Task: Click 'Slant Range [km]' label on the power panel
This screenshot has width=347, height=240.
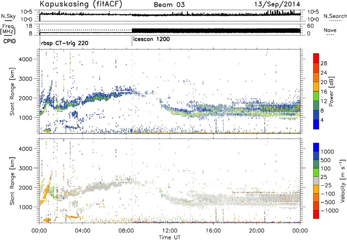Action: coord(12,91)
